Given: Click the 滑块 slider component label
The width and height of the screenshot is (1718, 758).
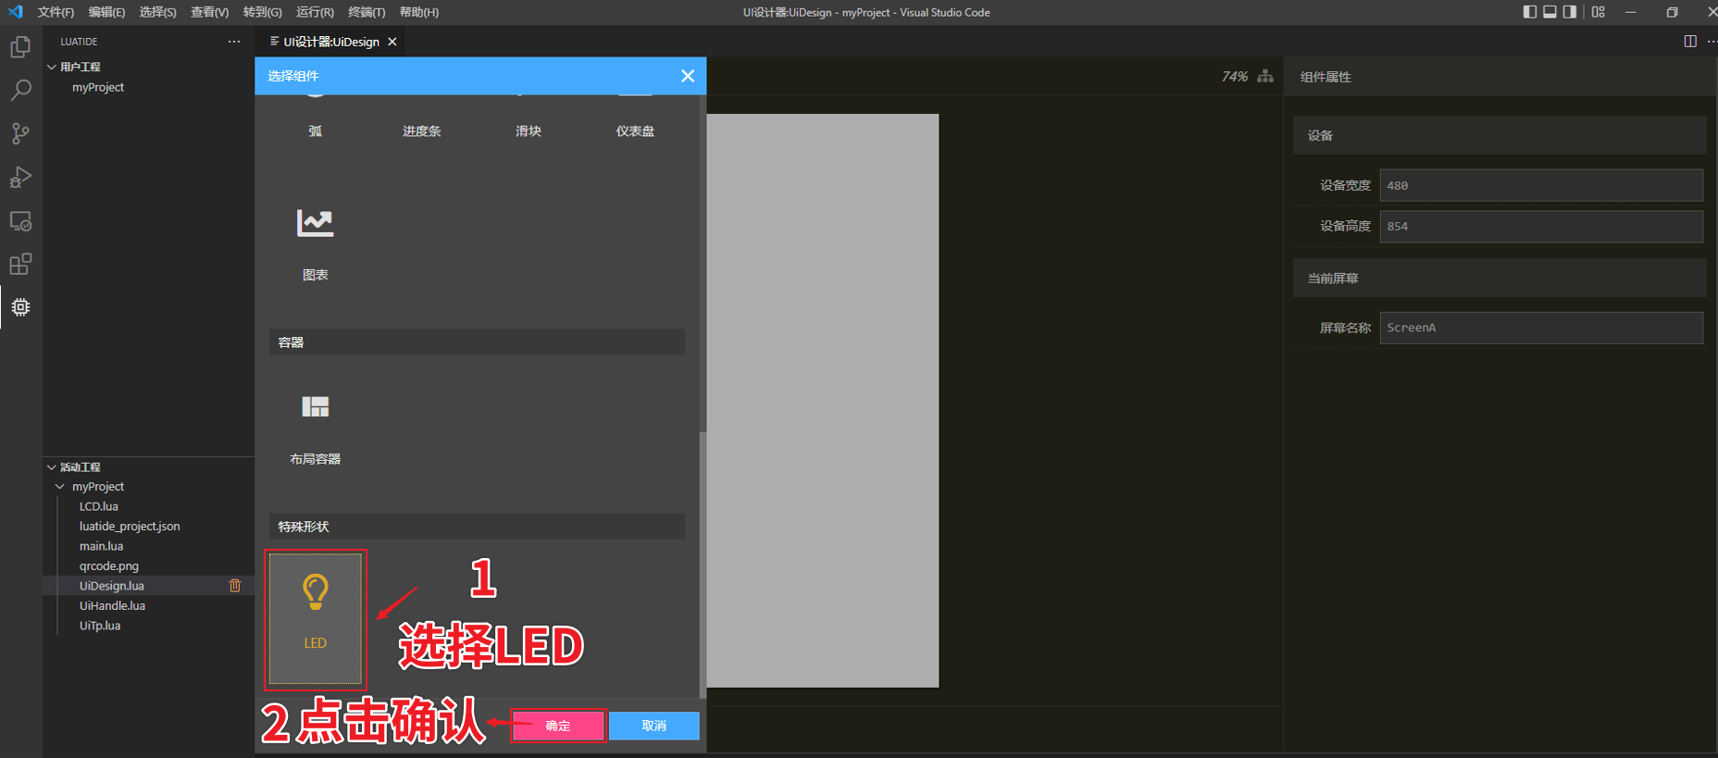Looking at the screenshot, I should pos(529,131).
